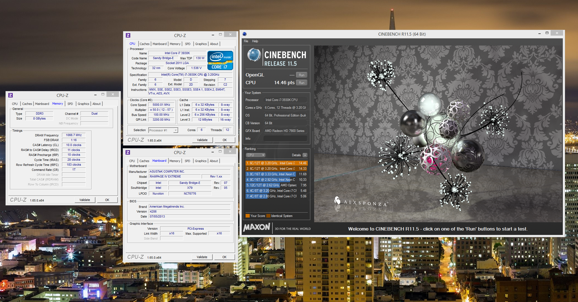This screenshot has height=302, width=578.
Task: Run the OpenGL benchmark test
Action: tap(301, 75)
